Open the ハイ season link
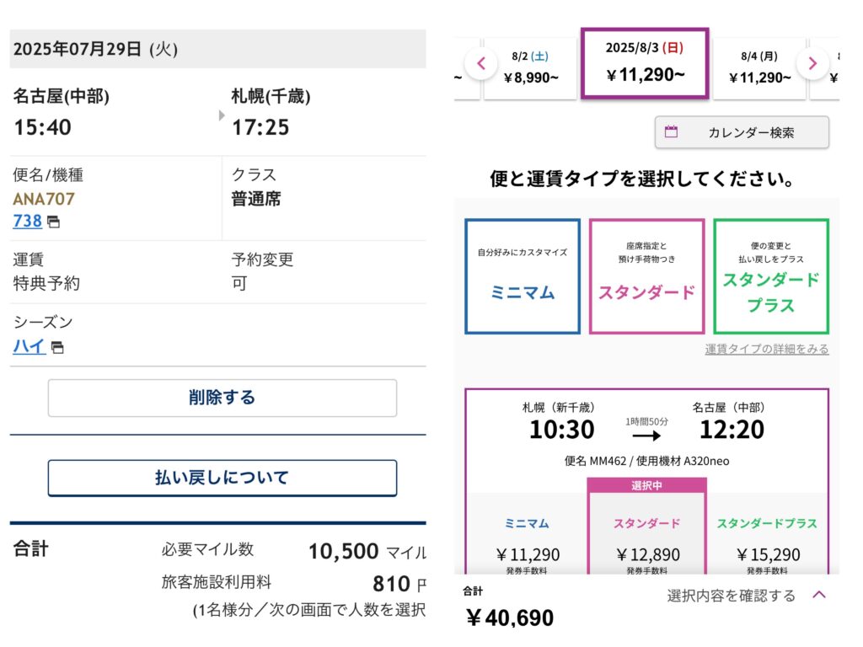This screenshot has width=863, height=647. click(29, 345)
